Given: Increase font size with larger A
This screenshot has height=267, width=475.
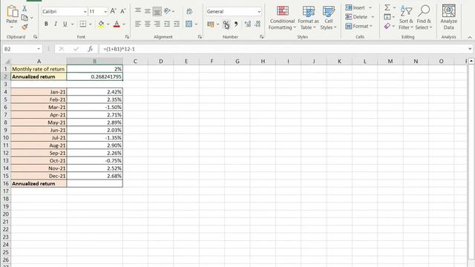Looking at the screenshot, I should point(114,11).
